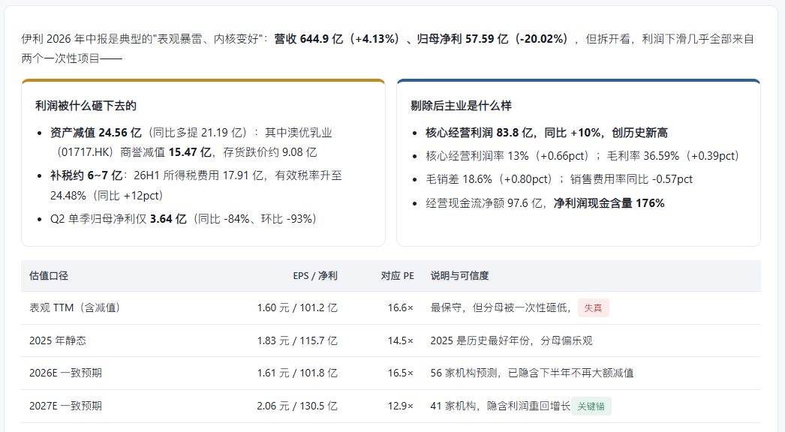Click the 对应 PE column header
The width and height of the screenshot is (785, 432).
pos(398,276)
